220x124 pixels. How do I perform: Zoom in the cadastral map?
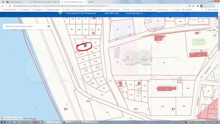(215, 20)
